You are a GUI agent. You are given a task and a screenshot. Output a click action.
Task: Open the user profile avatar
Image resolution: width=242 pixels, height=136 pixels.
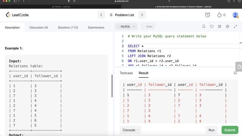(235, 15)
